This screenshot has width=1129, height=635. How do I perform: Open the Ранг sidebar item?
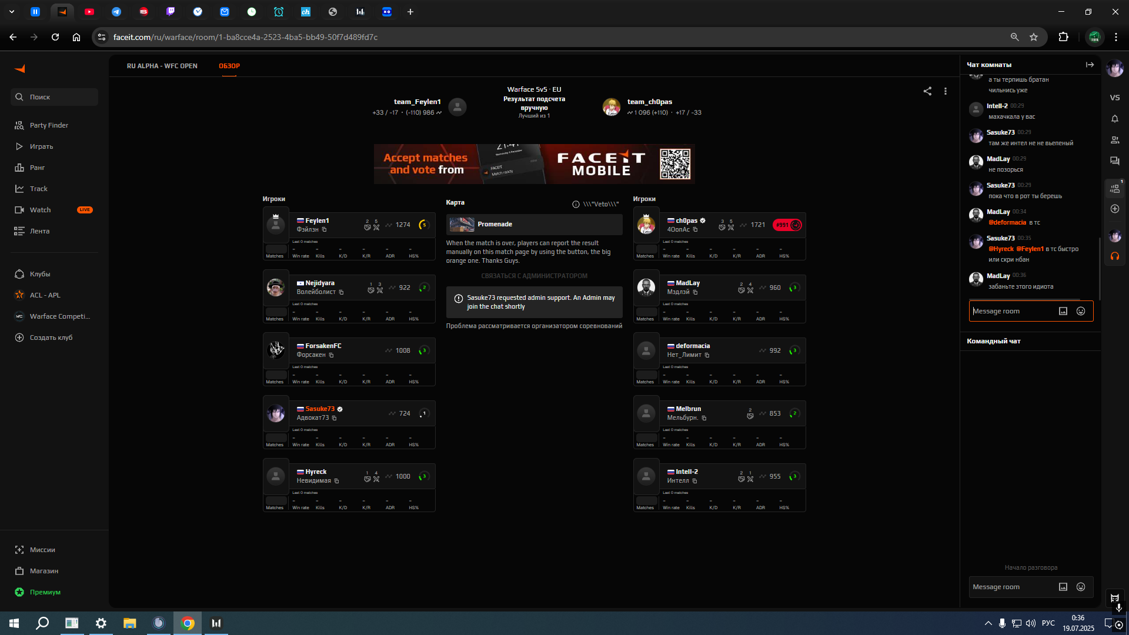click(37, 168)
